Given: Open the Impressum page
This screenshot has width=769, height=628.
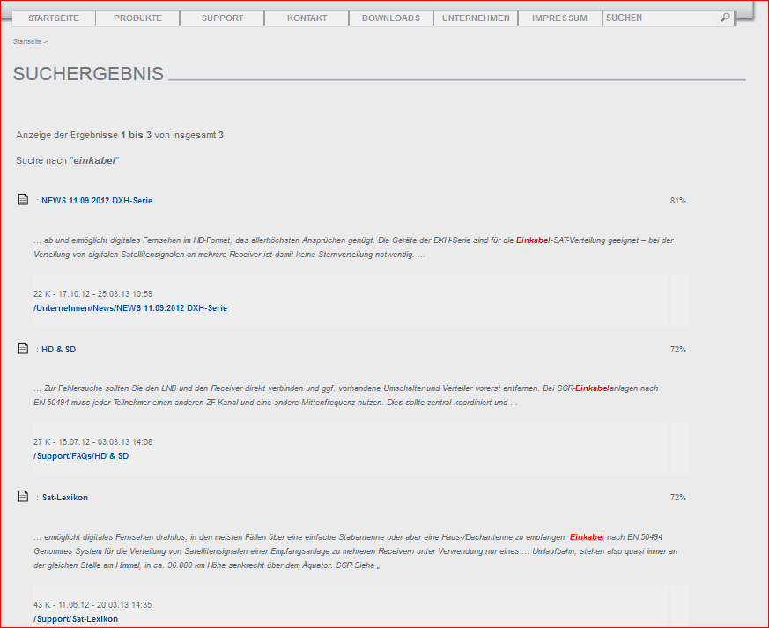Looking at the screenshot, I should [559, 18].
